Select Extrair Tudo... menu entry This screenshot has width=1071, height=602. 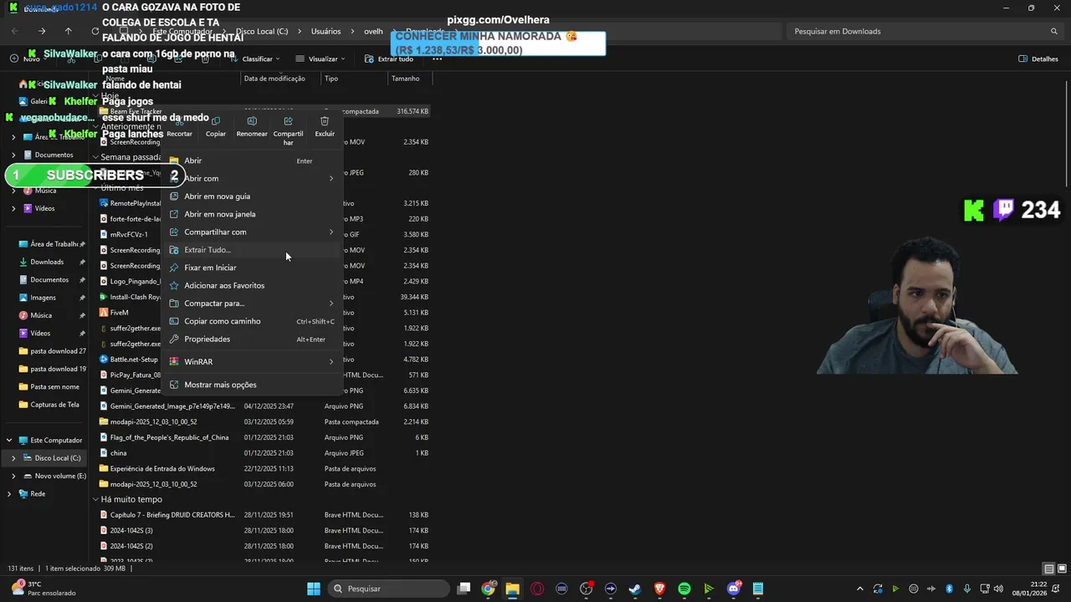coord(252,250)
